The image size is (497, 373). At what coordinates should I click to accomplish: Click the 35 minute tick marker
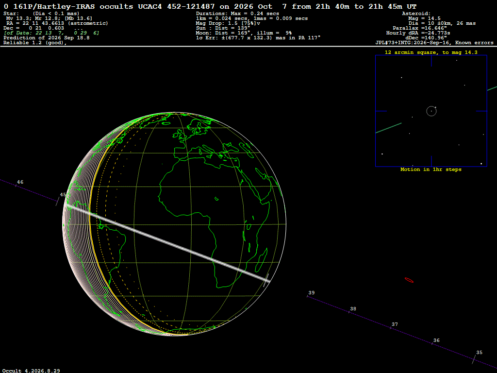(x=474, y=359)
